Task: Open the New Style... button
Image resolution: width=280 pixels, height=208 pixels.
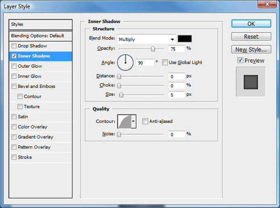Action: coord(251,50)
